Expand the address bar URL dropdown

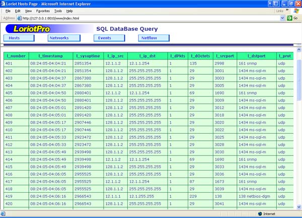coord(282,18)
